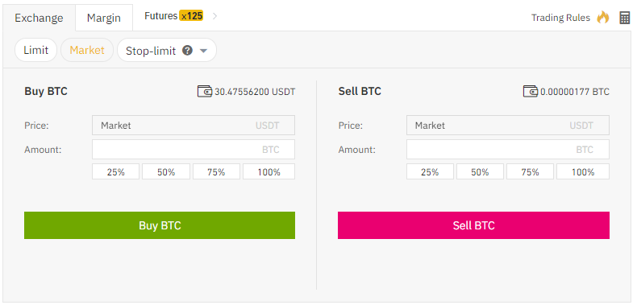Switch to the Margin tab

(104, 18)
